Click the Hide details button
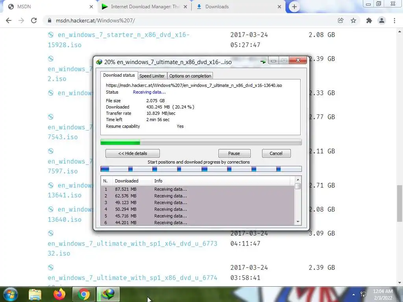Viewport: 403px width, 302px height. pyautogui.click(x=132, y=153)
